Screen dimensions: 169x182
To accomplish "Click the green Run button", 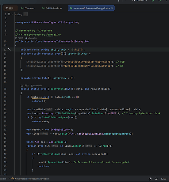I will (x=153, y=1).
